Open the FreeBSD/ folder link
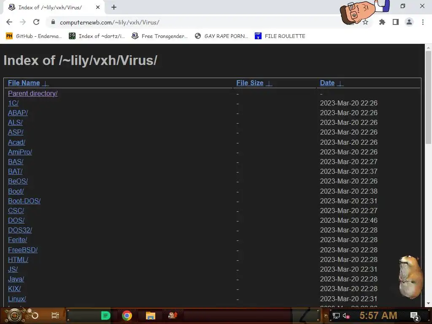Screen dimensions: 432x324 pyautogui.click(x=23, y=250)
